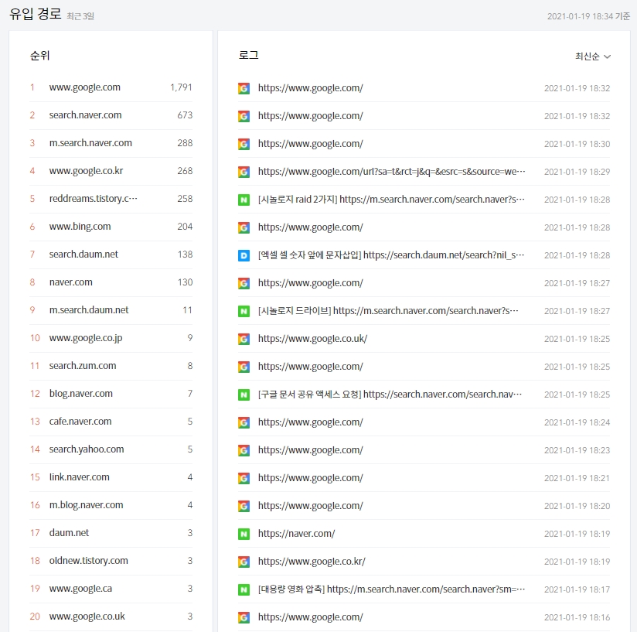Image resolution: width=637 pixels, height=632 pixels.
Task: Open 시놀로지 드라이브 log link
Action: (x=388, y=311)
